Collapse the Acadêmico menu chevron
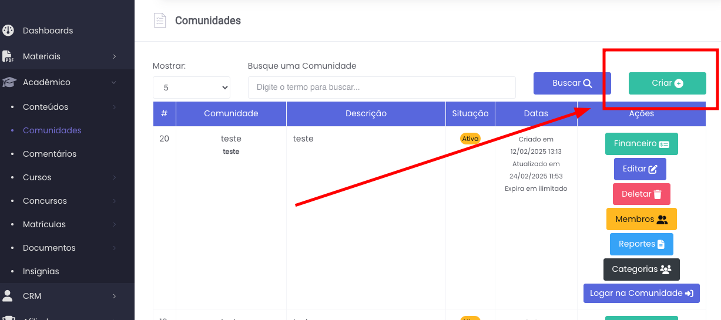The width and height of the screenshot is (721, 320). (114, 83)
